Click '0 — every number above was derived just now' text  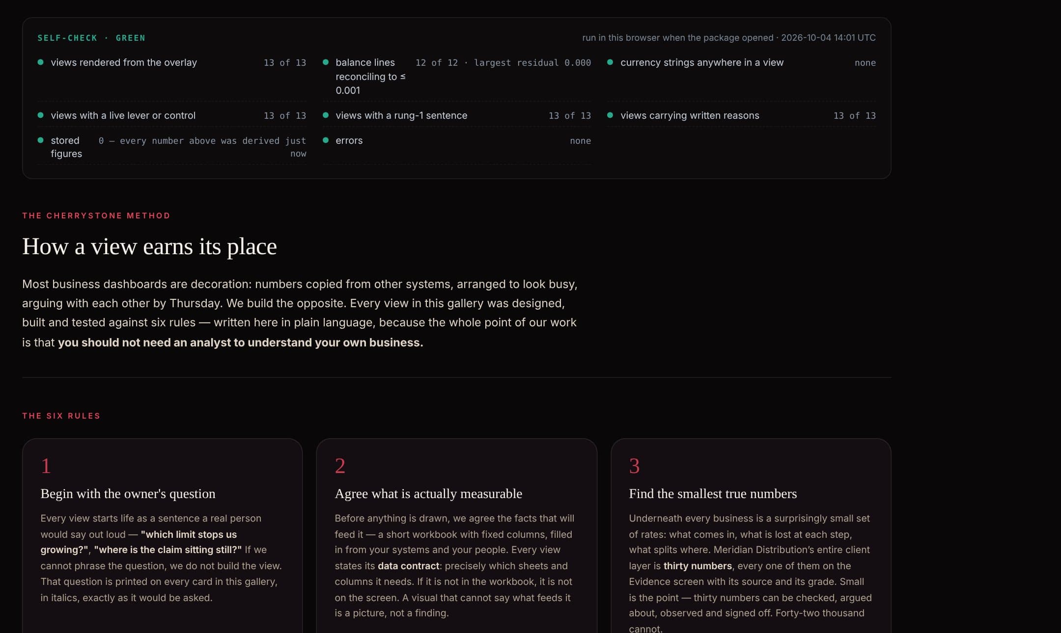pos(202,147)
